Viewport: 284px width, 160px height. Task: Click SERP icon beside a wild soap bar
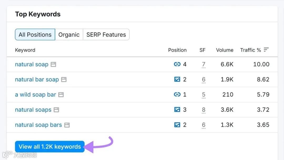pos(61,95)
